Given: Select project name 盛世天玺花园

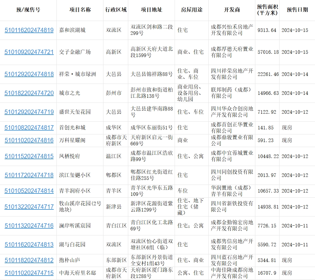Looking at the screenshot, I should coord(75,112).
